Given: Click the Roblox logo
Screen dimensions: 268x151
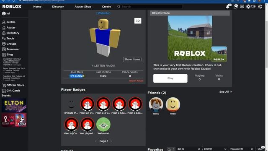Looking at the screenshot, I should point(12,7).
